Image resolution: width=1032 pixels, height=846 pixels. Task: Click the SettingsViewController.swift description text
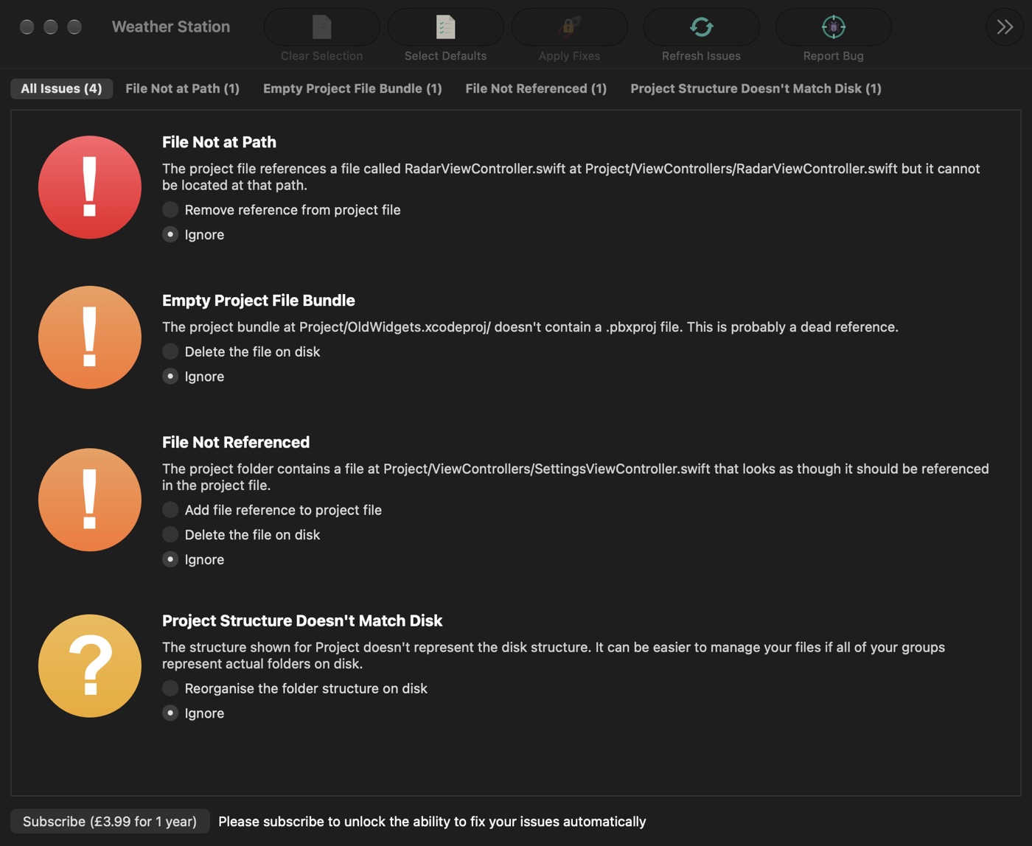(x=576, y=477)
